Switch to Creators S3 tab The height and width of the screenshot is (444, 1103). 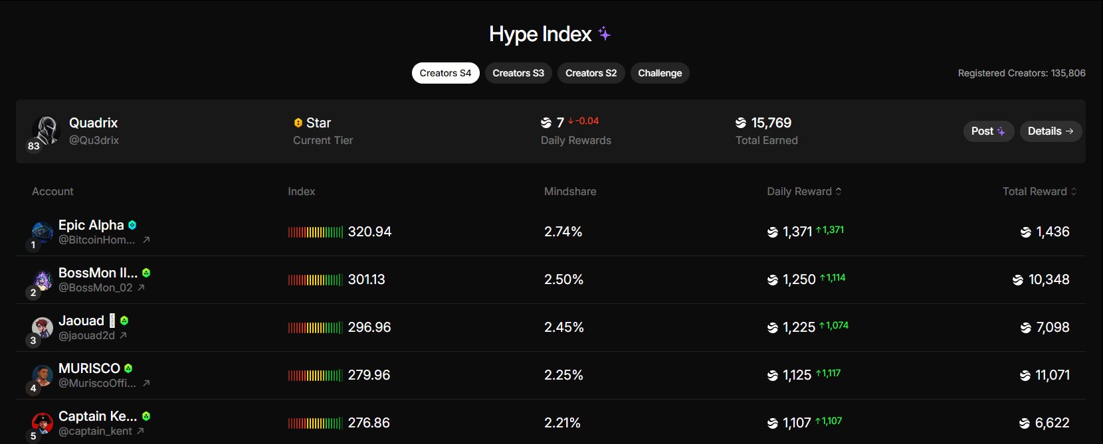point(518,73)
